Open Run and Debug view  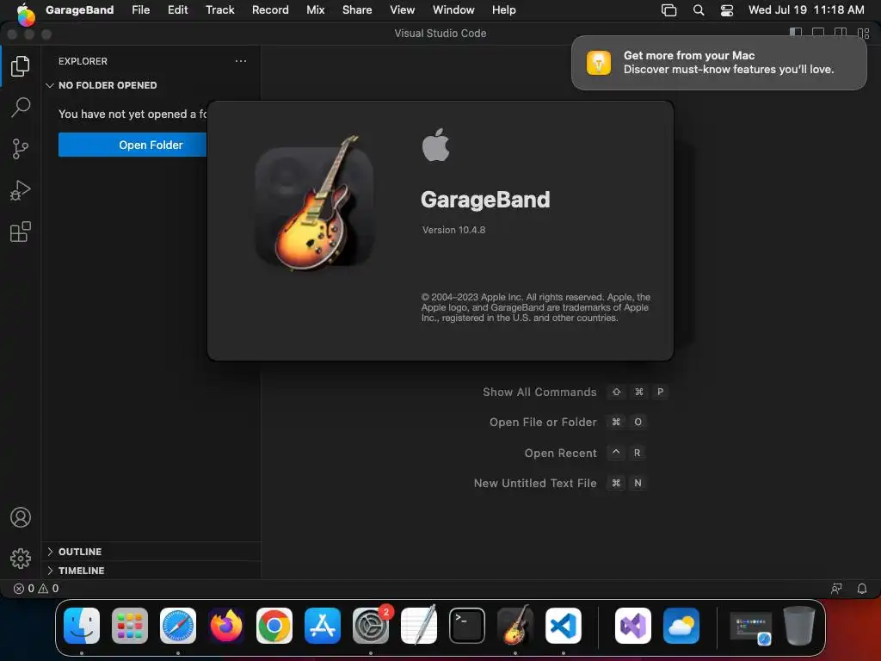(x=21, y=190)
